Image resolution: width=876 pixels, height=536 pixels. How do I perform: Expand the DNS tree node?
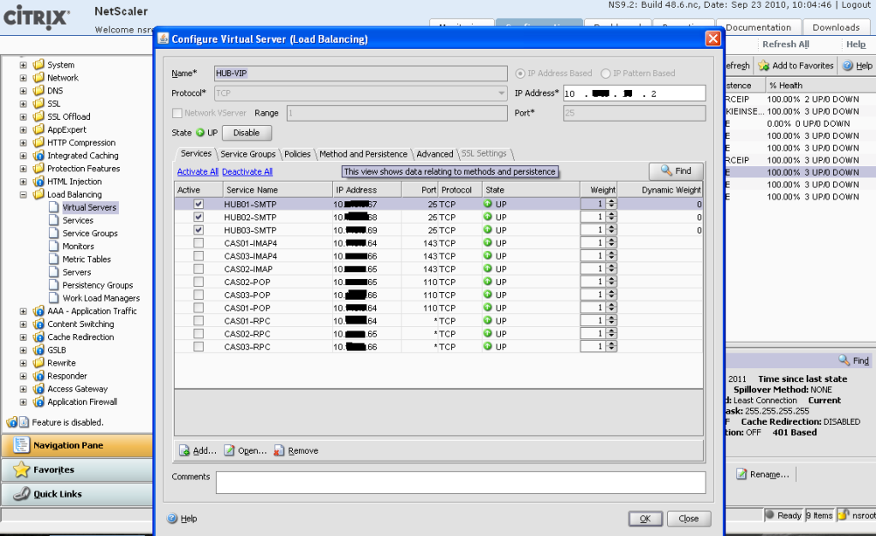coord(23,91)
